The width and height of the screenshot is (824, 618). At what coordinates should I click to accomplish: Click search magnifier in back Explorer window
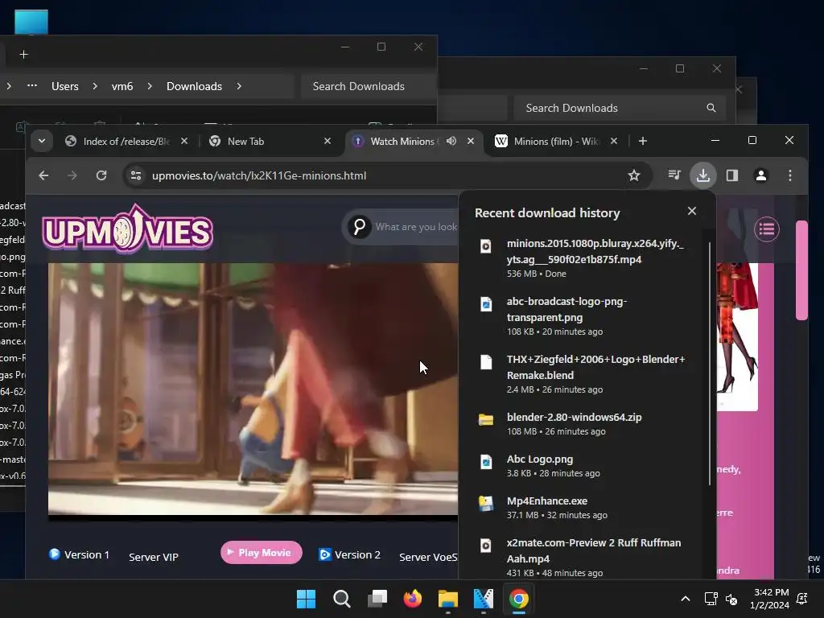click(x=711, y=108)
